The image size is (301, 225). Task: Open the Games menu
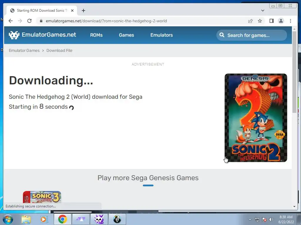tap(126, 35)
